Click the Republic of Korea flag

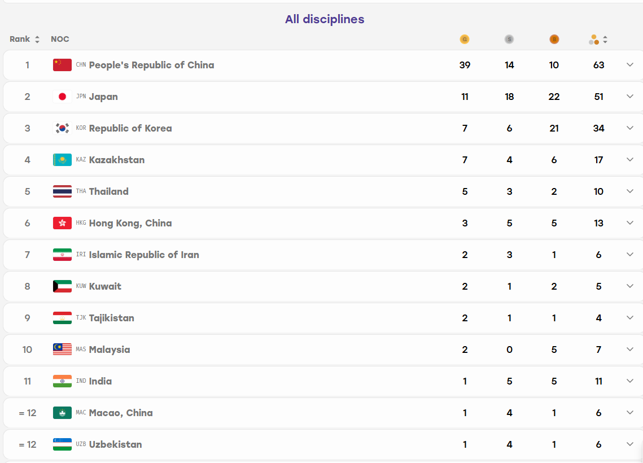coord(62,128)
